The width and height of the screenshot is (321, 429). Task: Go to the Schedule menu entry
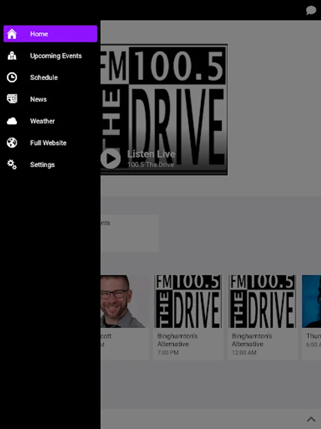pyautogui.click(x=50, y=77)
